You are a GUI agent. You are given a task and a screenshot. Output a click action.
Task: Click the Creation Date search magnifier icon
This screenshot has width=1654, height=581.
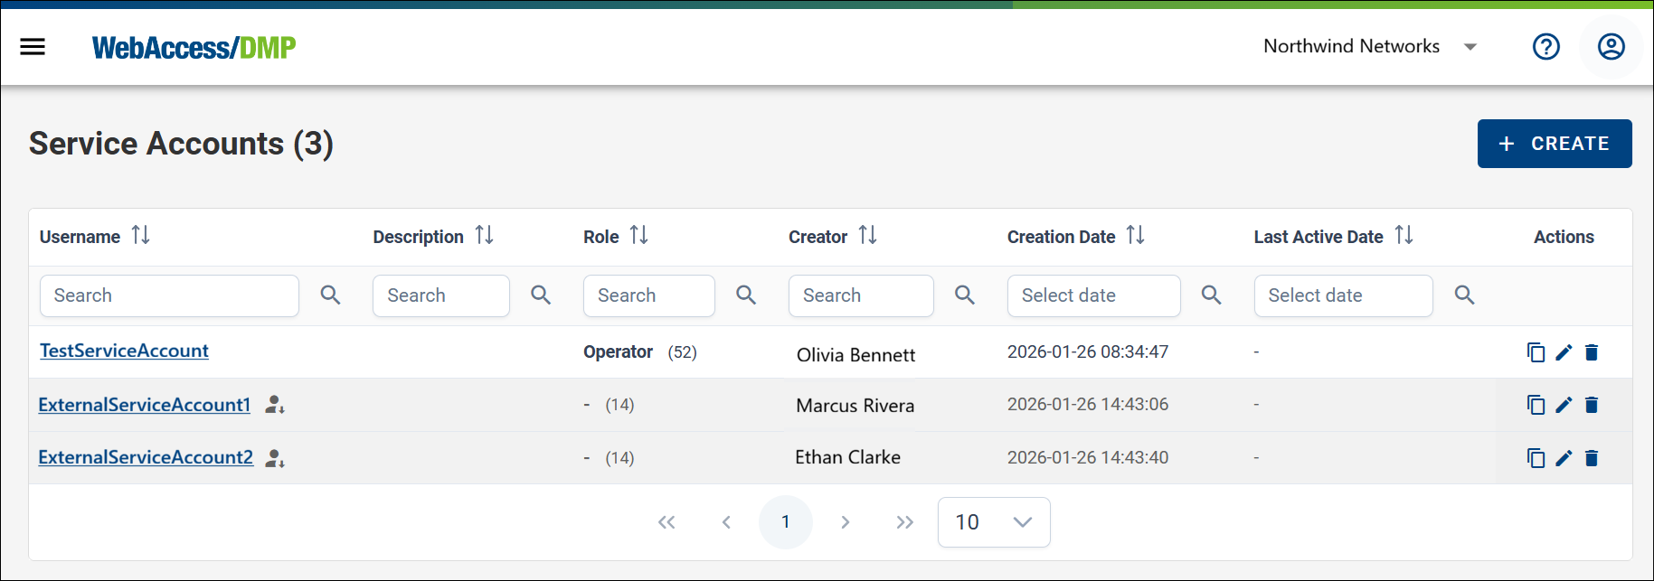1212,295
